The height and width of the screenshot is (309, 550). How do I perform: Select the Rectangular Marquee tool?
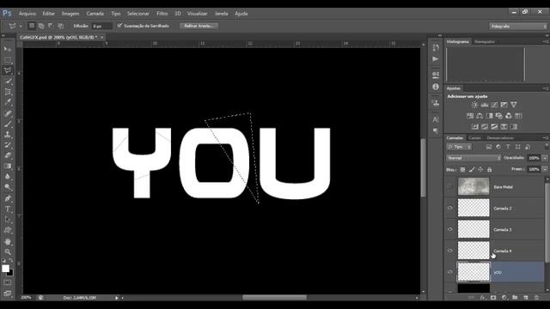[x=8, y=59]
